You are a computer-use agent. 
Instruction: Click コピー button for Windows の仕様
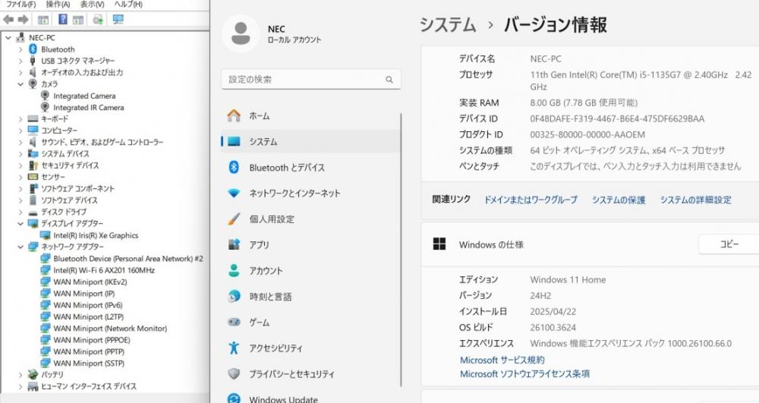729,244
